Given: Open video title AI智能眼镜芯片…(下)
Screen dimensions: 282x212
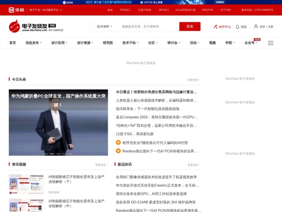Looking at the screenshot, I should (77, 179).
